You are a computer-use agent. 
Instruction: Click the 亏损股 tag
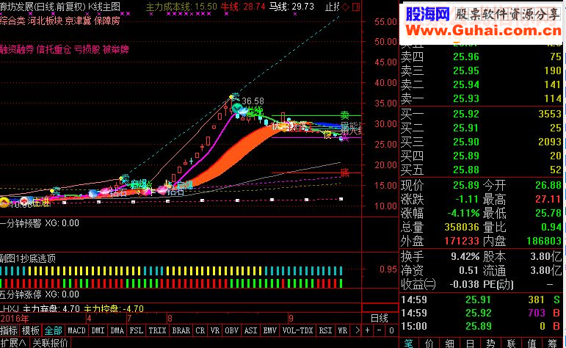pyautogui.click(x=87, y=49)
